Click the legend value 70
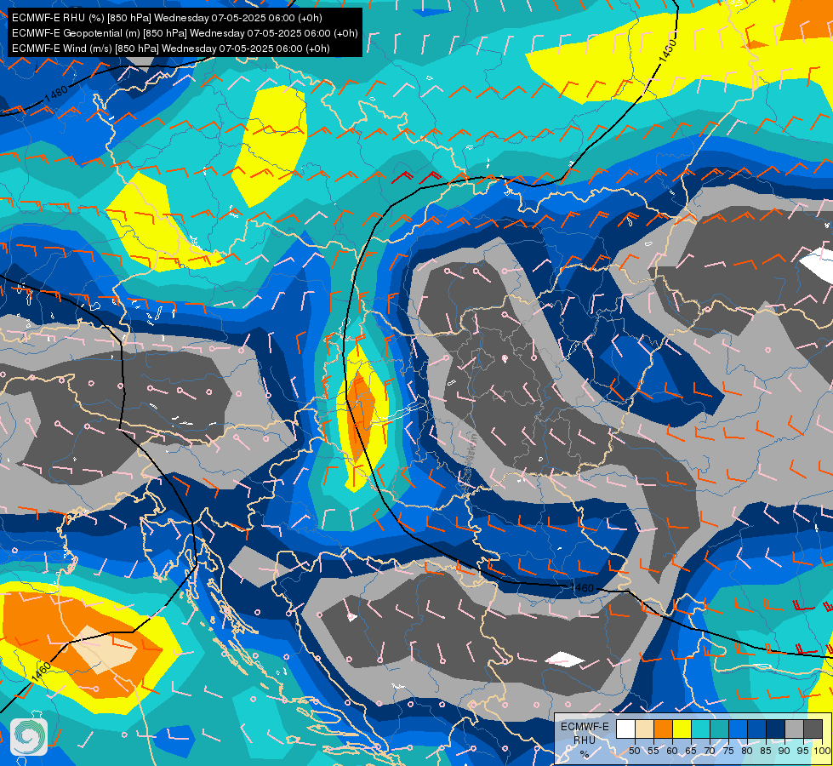 coord(710,752)
